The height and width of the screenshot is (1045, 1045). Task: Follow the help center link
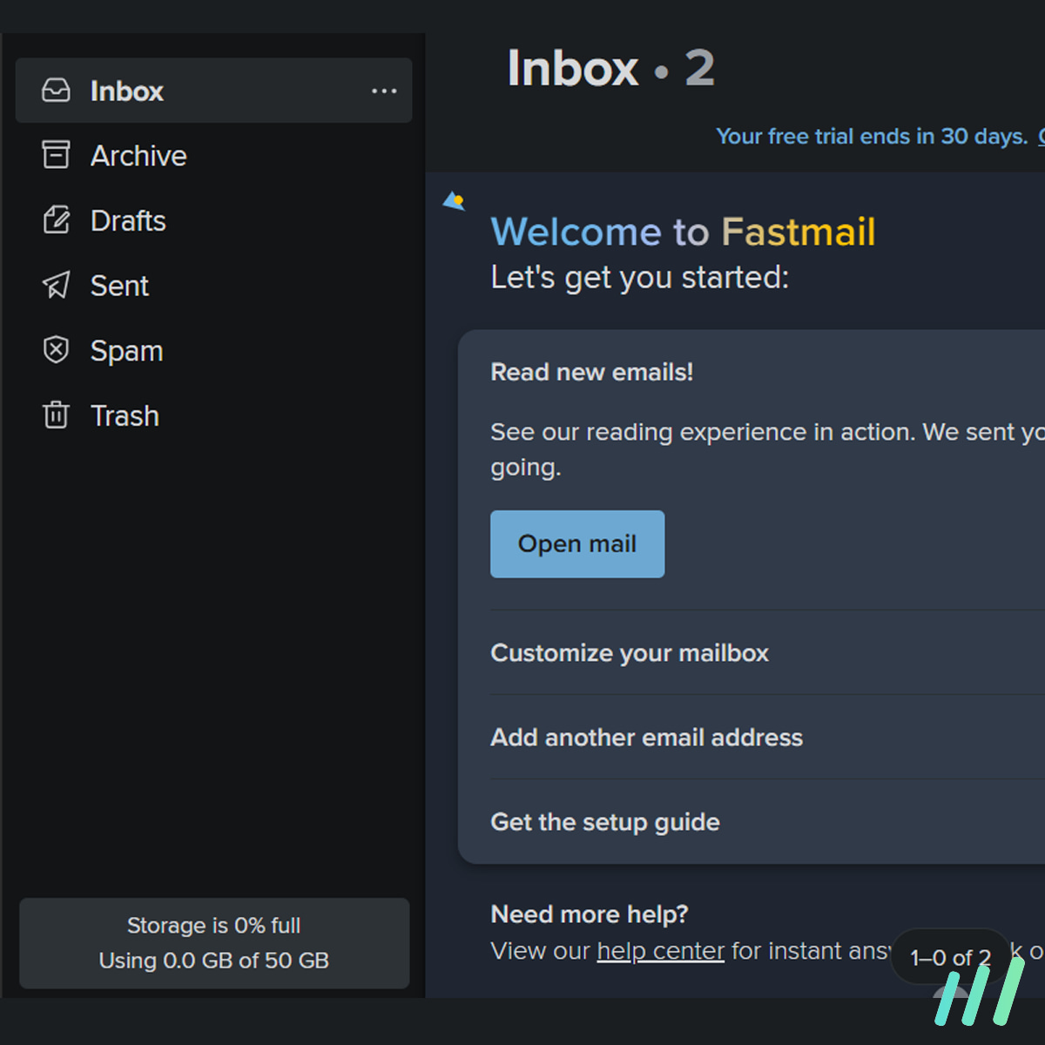click(660, 951)
